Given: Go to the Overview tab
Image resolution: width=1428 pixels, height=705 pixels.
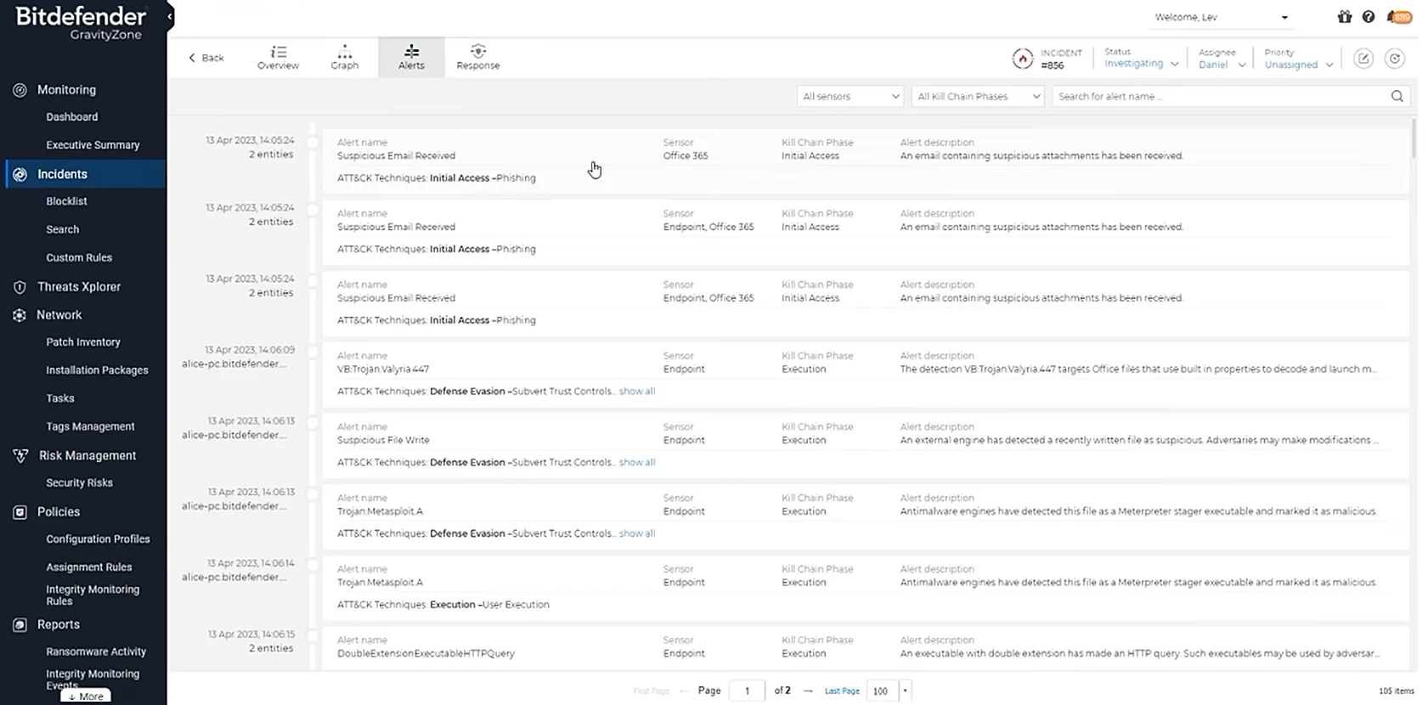Looking at the screenshot, I should [278, 58].
